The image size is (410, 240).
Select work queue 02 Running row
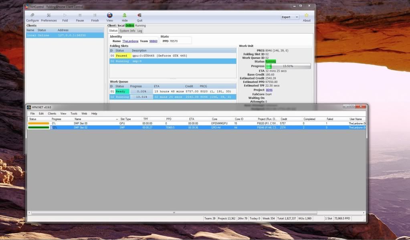tap(173, 97)
